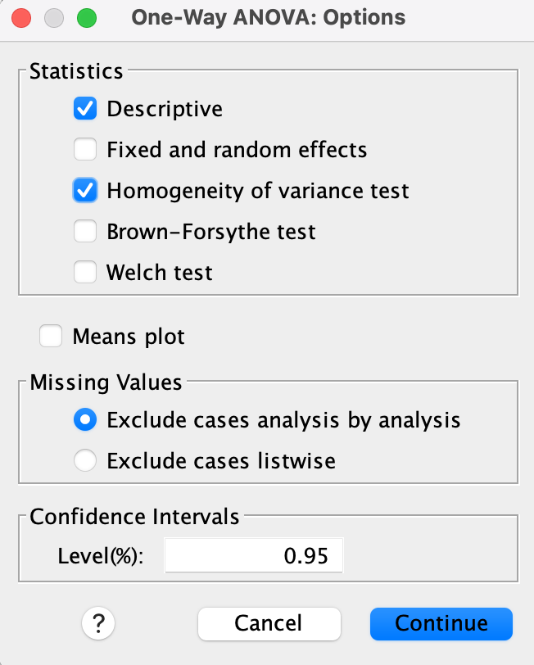Click the Statistics group heading

pos(76,71)
